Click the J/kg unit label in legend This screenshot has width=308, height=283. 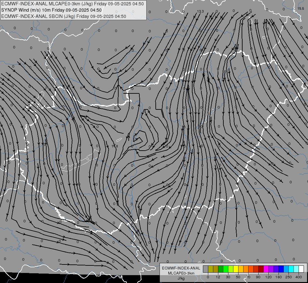[x=181, y=278]
